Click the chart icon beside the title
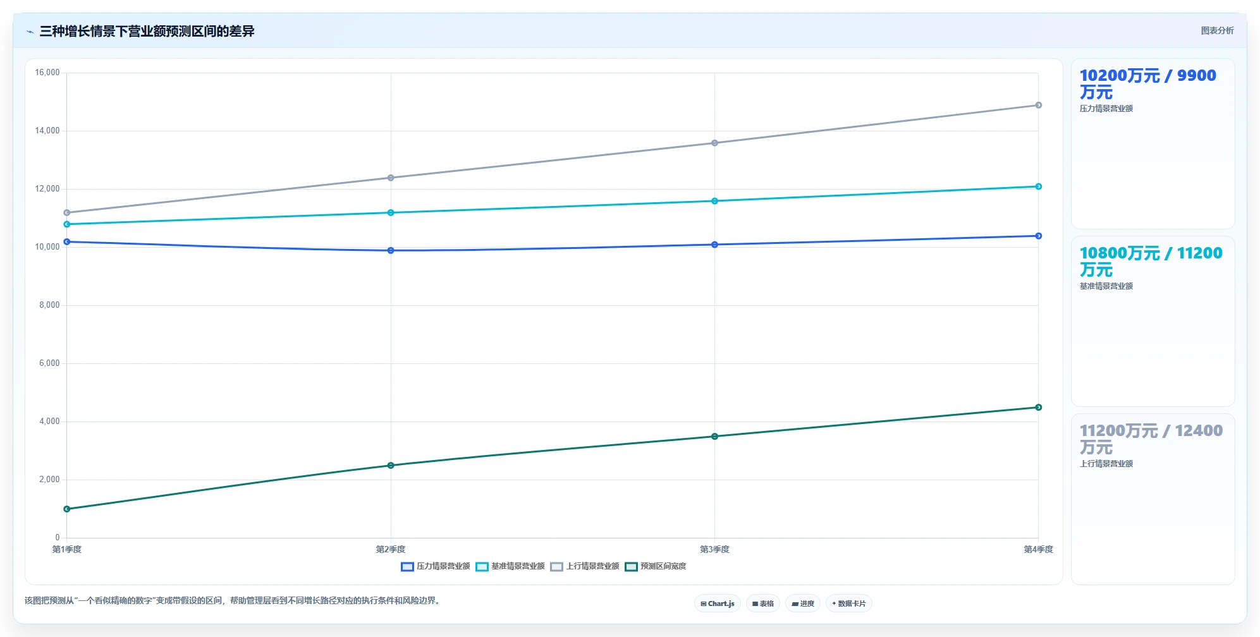The height and width of the screenshot is (637, 1260). click(x=30, y=32)
